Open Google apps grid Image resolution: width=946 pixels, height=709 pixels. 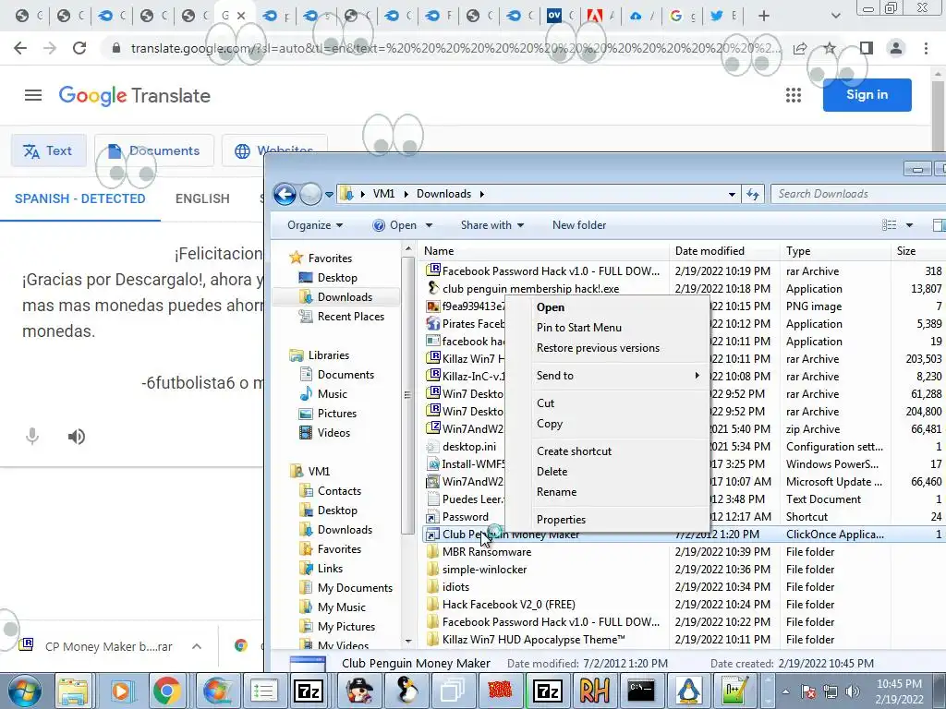pyautogui.click(x=794, y=95)
